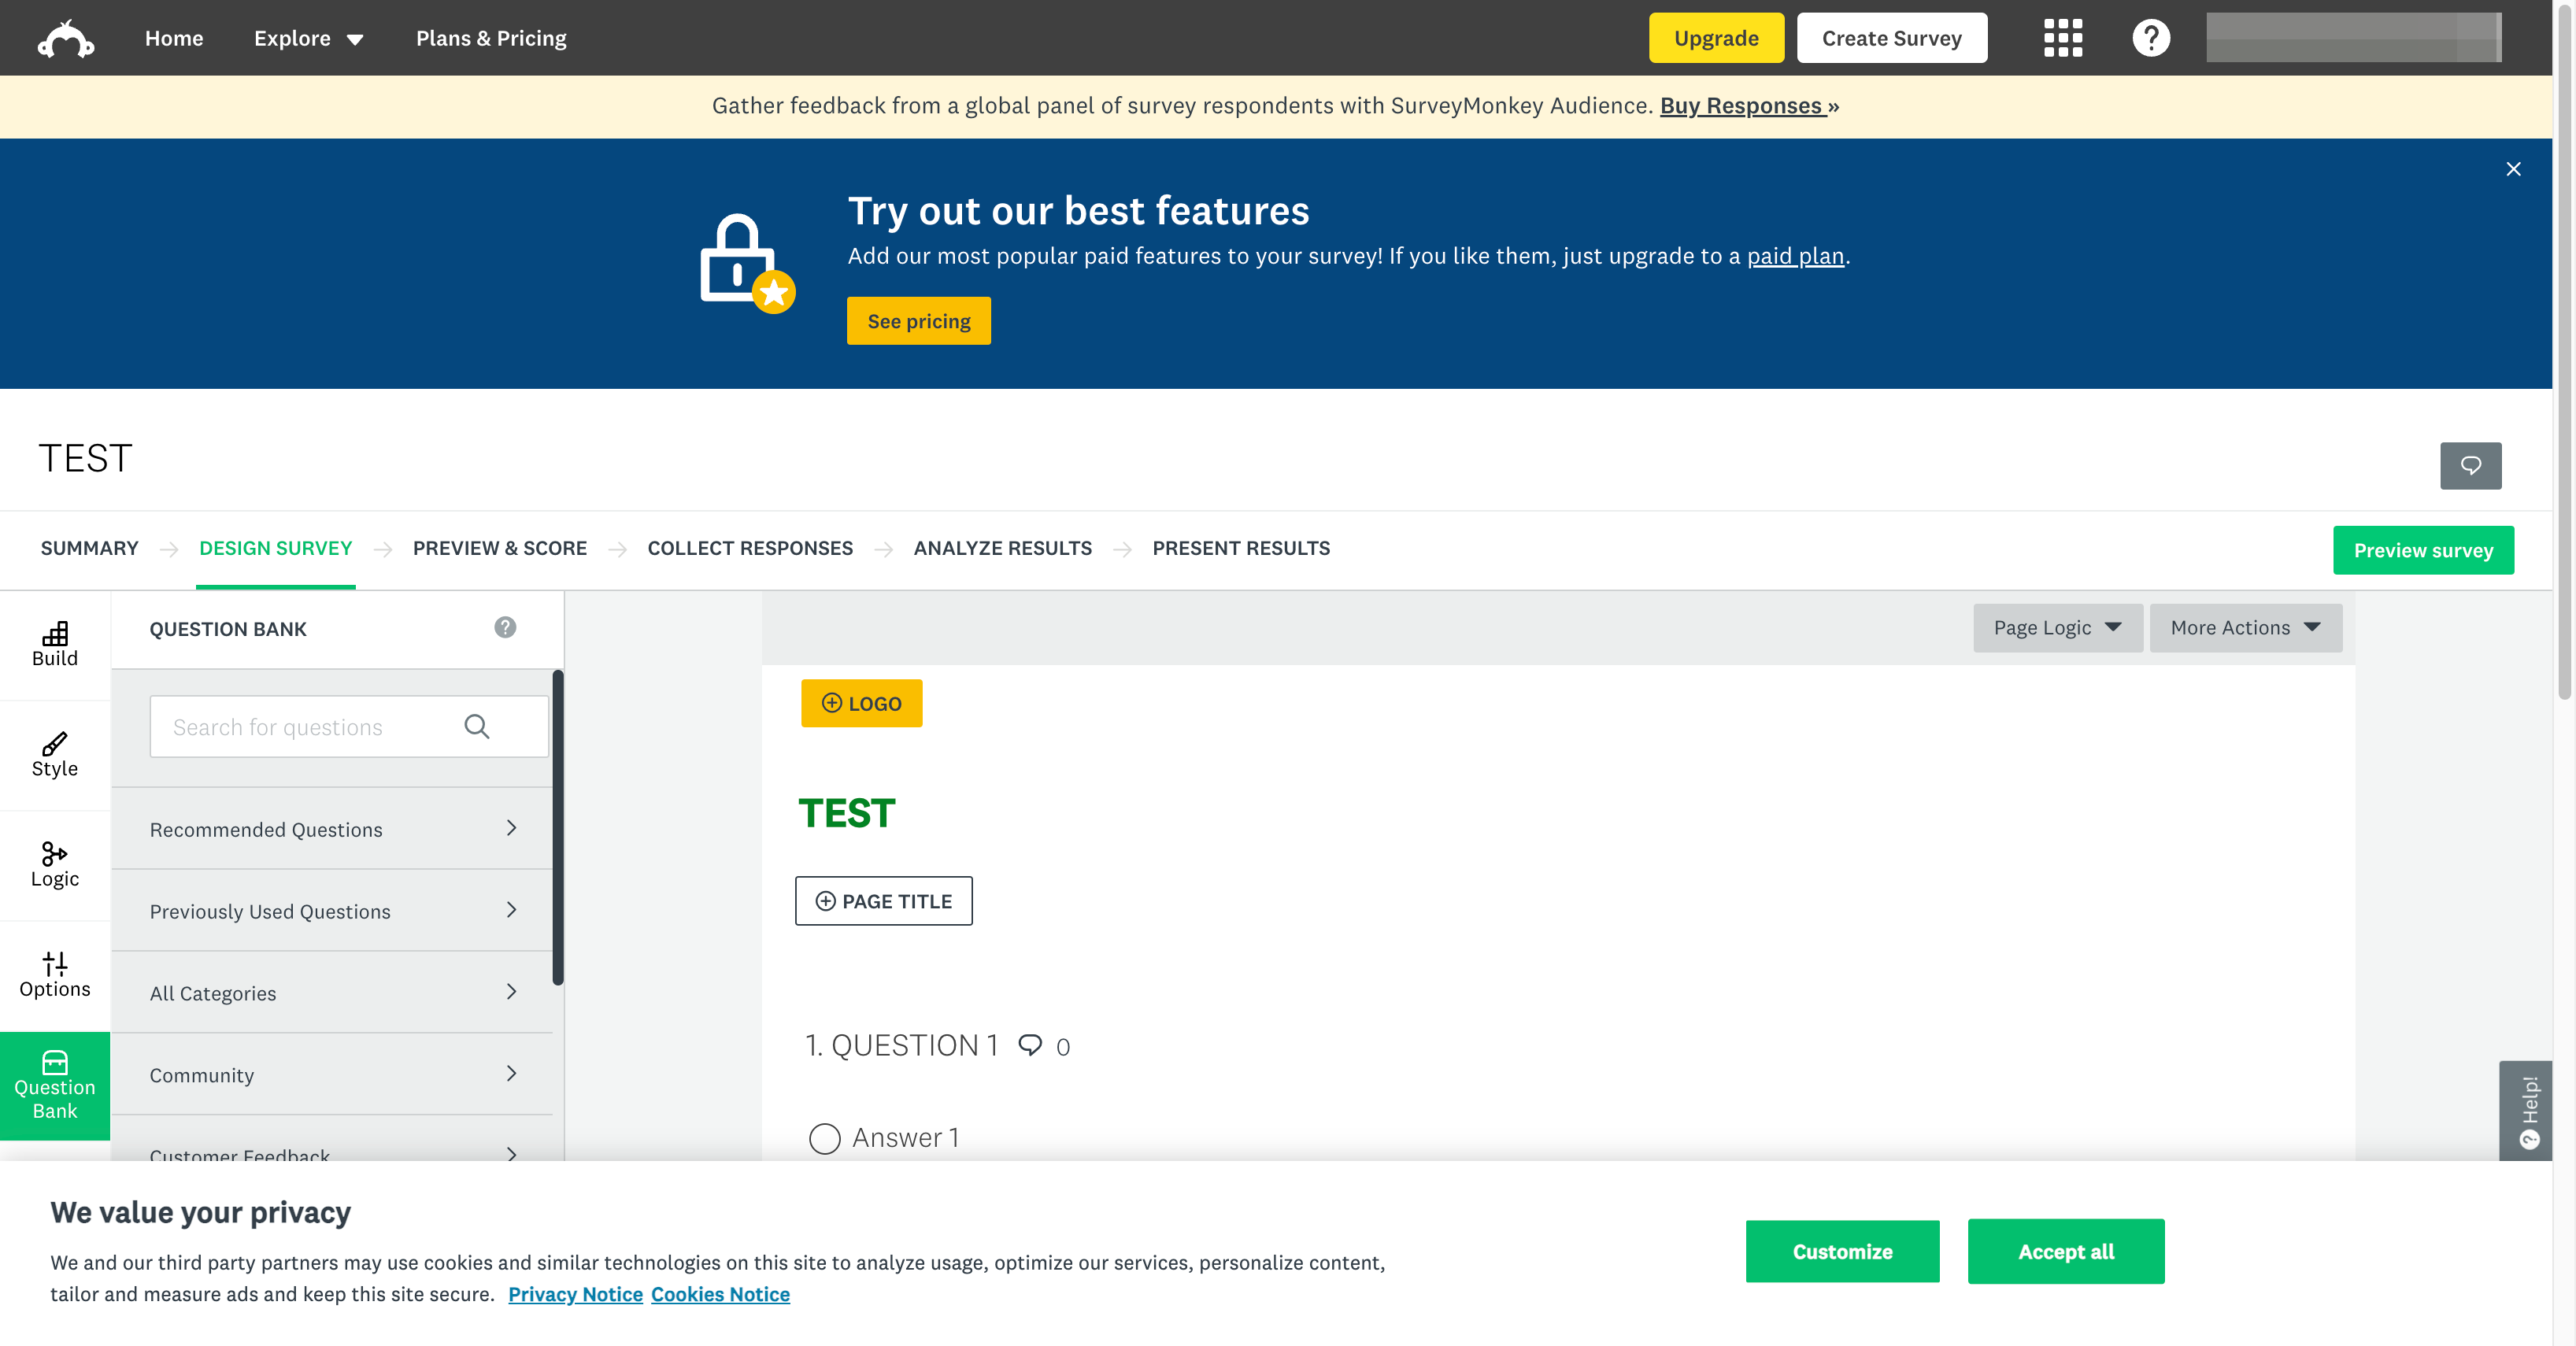Click Question Bank help info icon
This screenshot has width=2576, height=1346.
click(505, 627)
